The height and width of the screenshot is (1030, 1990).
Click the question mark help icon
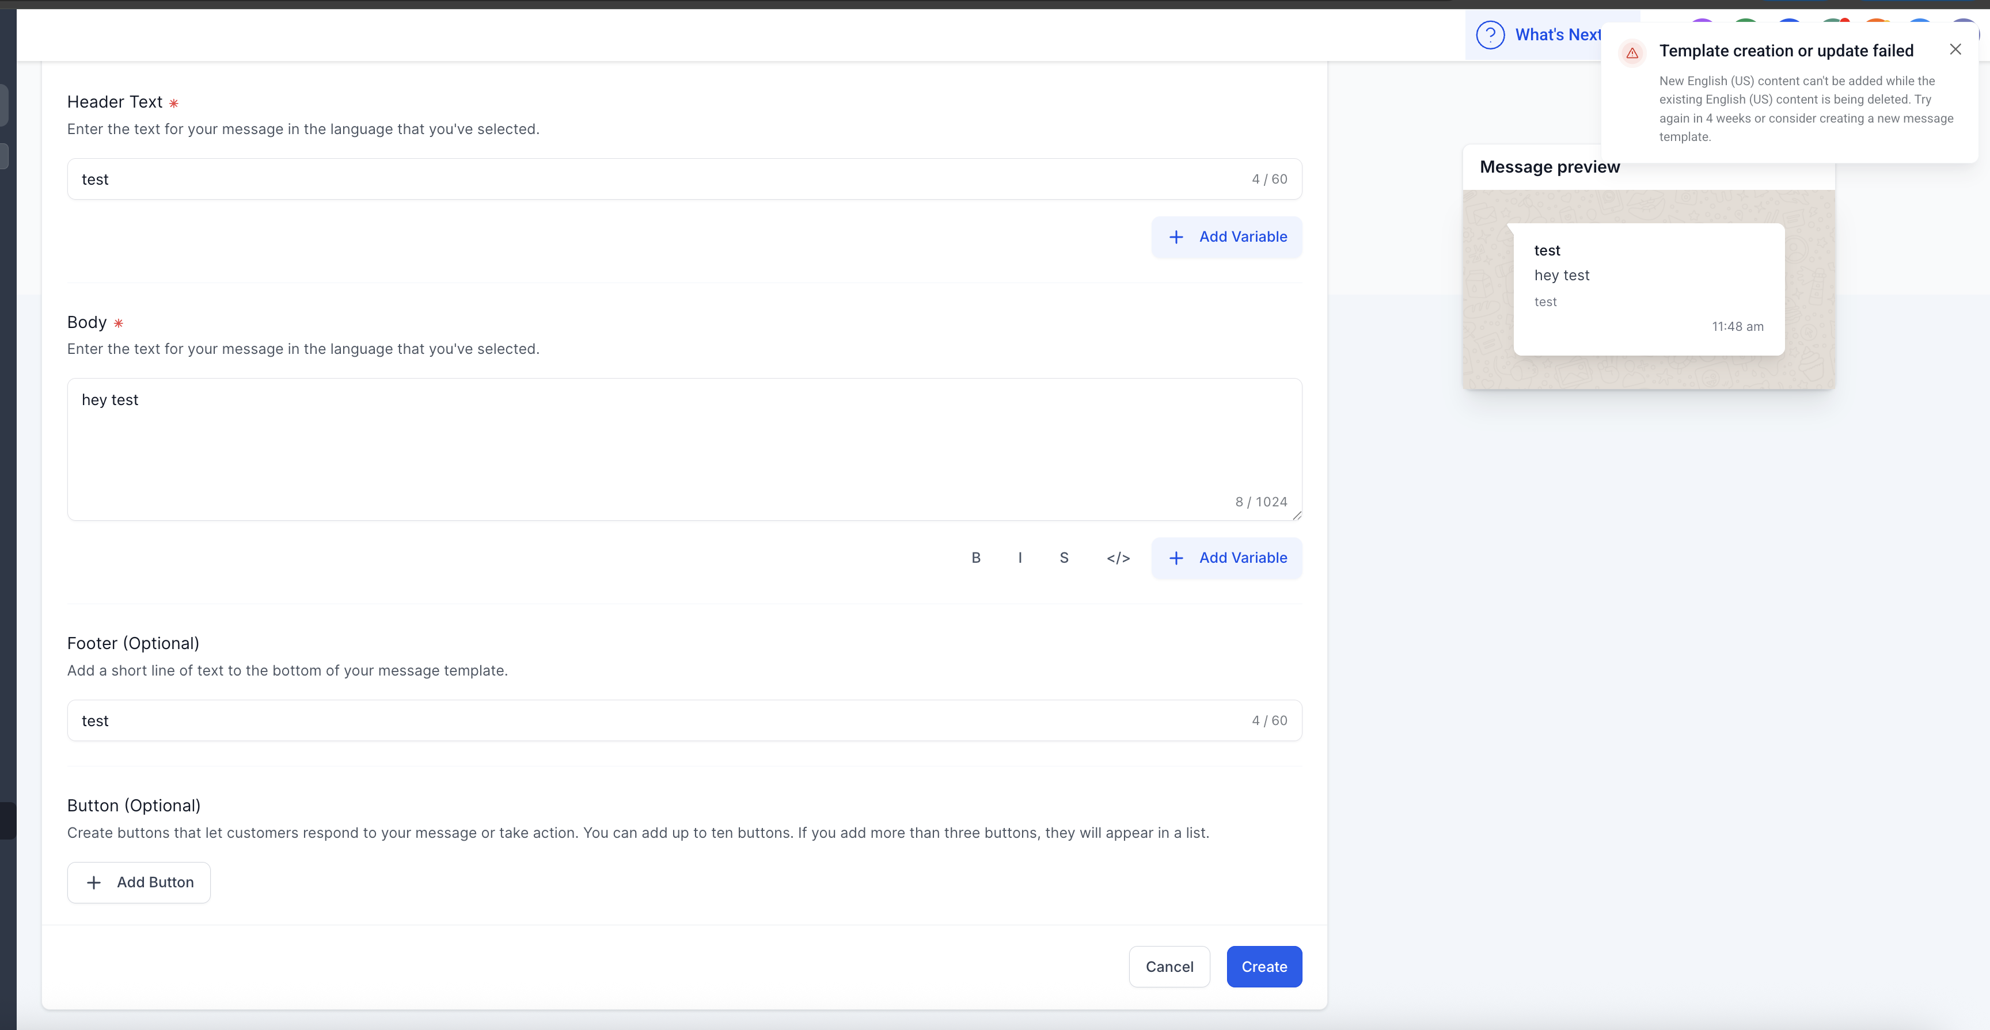(x=1490, y=35)
